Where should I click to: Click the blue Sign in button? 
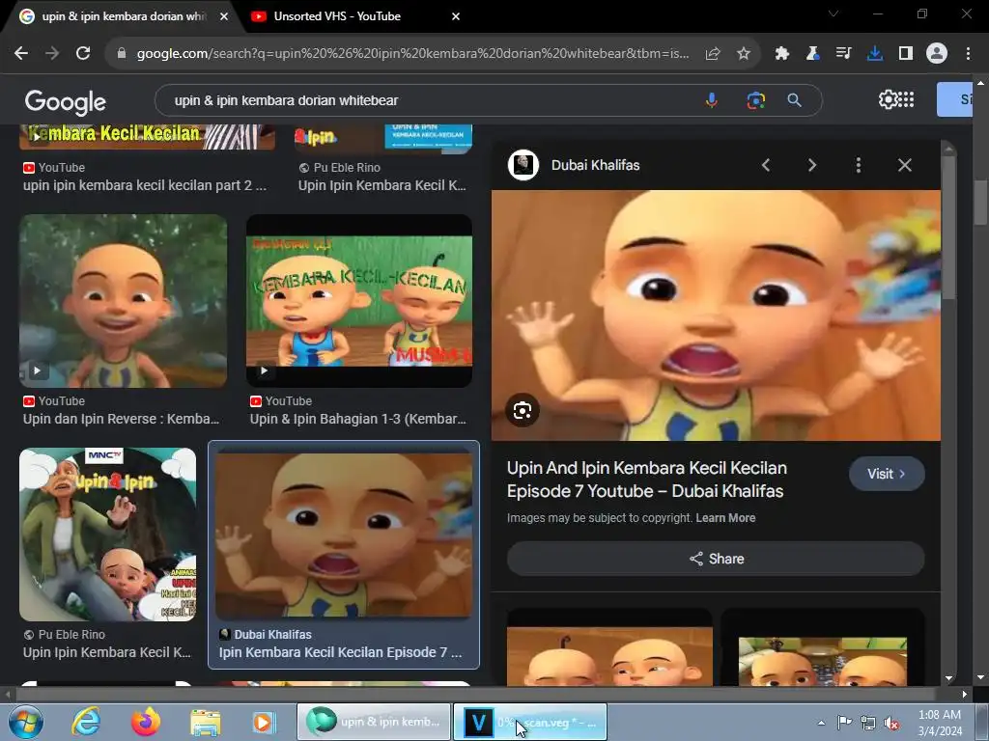(954, 99)
